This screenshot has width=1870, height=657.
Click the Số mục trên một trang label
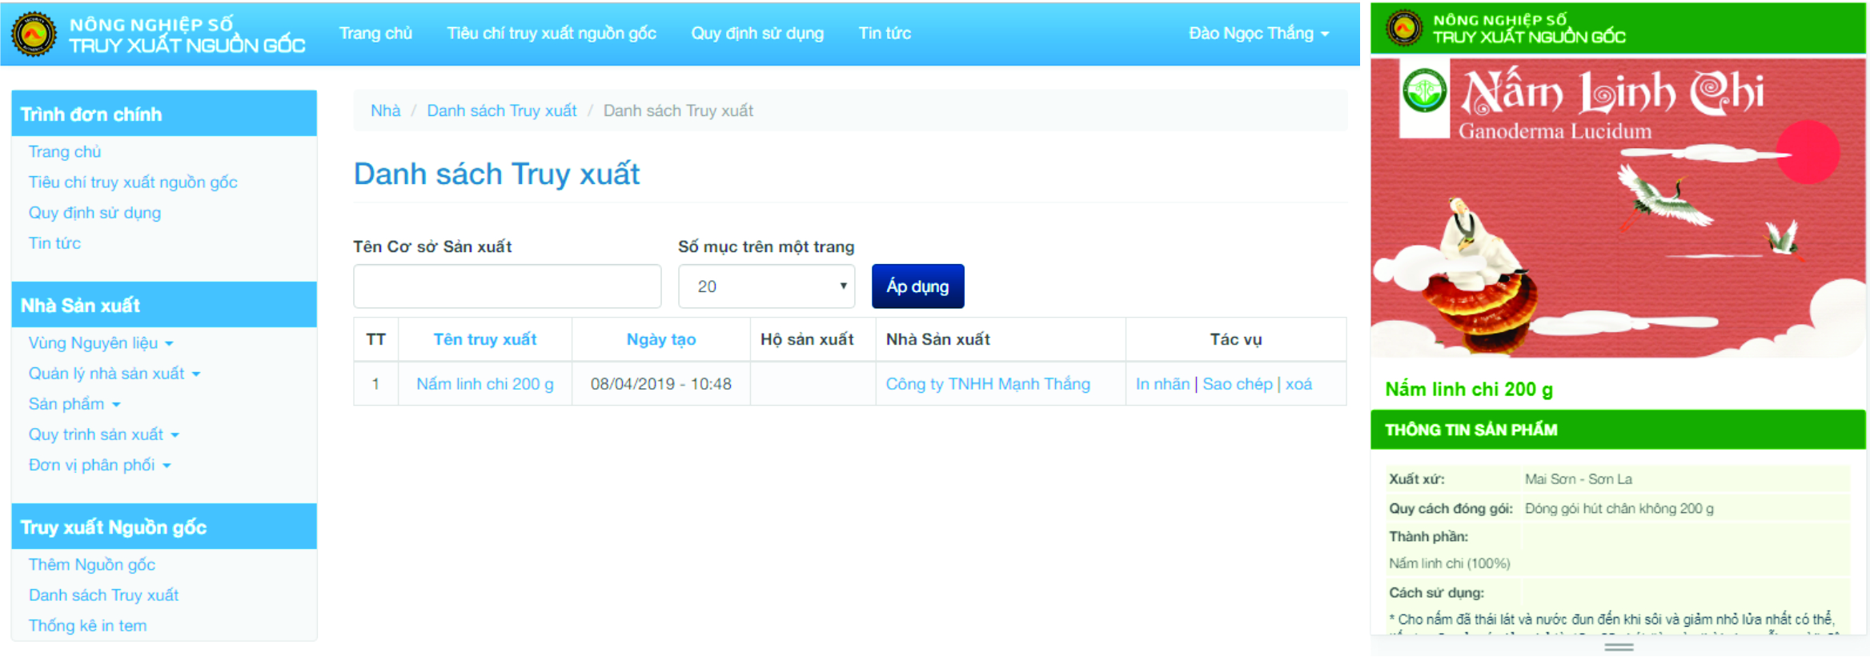(x=766, y=247)
